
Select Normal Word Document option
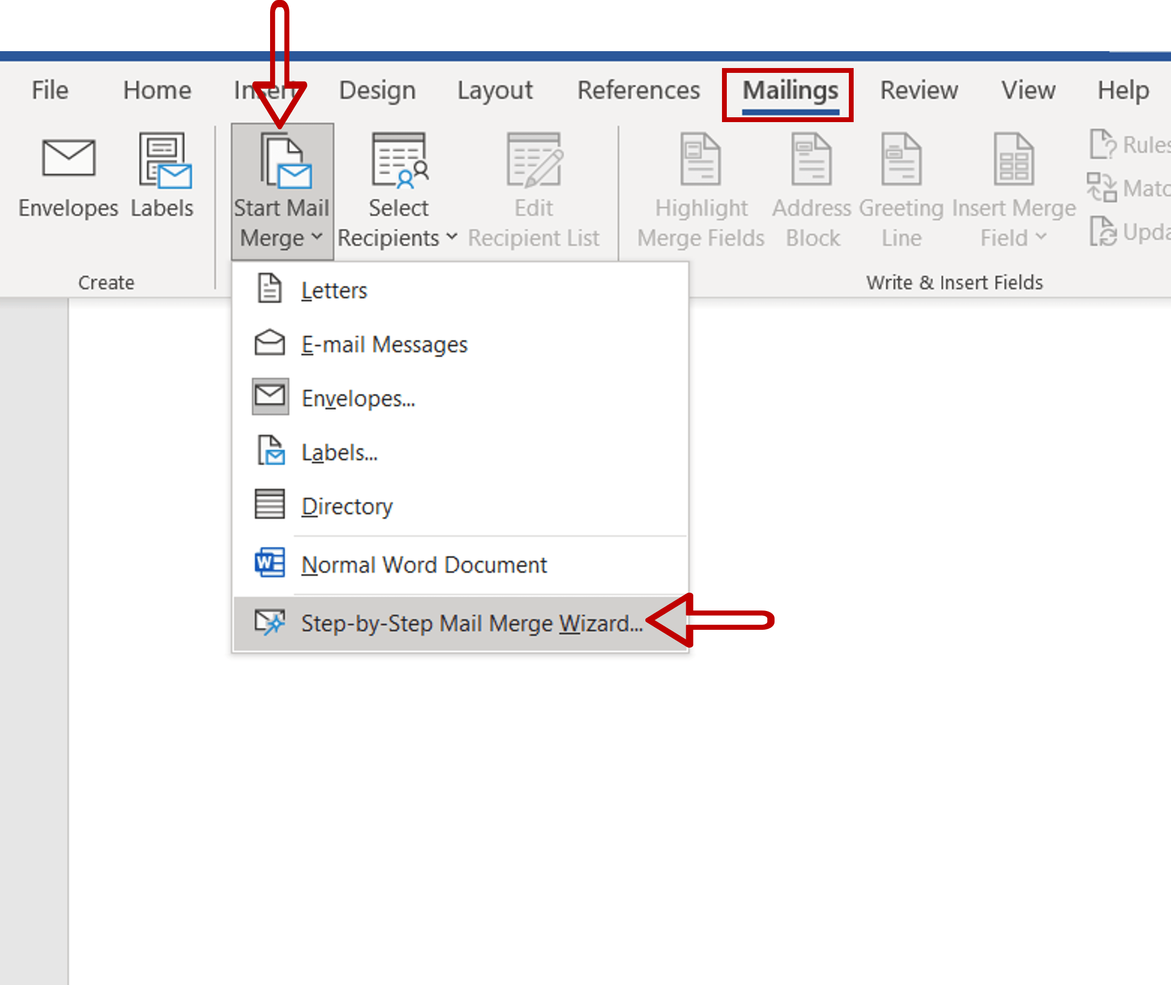[x=423, y=565]
